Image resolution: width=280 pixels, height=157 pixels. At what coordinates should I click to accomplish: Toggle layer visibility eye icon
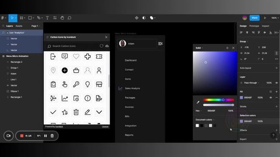click(x=276, y=83)
